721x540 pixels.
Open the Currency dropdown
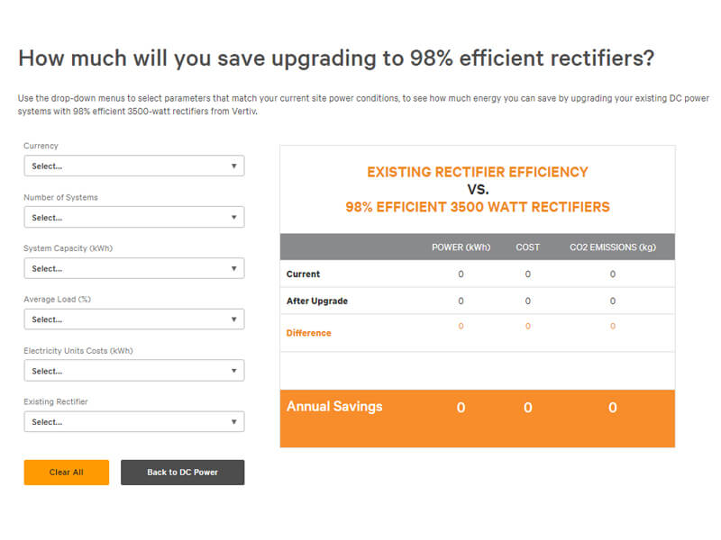click(133, 166)
